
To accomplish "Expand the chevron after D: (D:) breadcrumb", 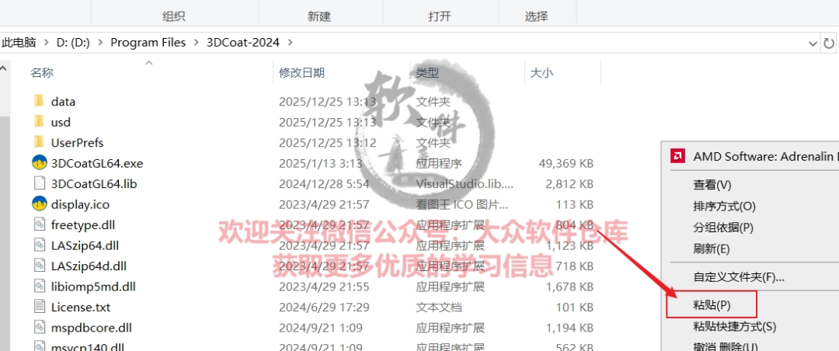I will (100, 42).
